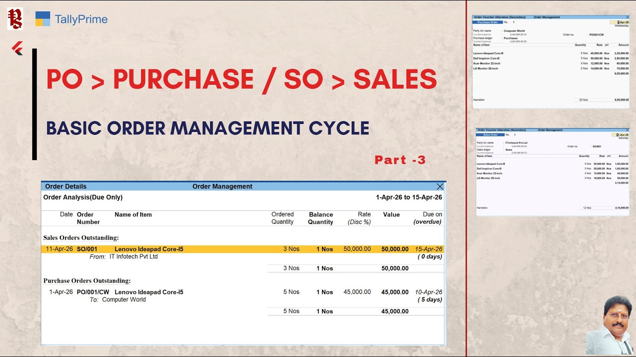
Task: Click the Due on (overdue) column header
Action: 428,218
